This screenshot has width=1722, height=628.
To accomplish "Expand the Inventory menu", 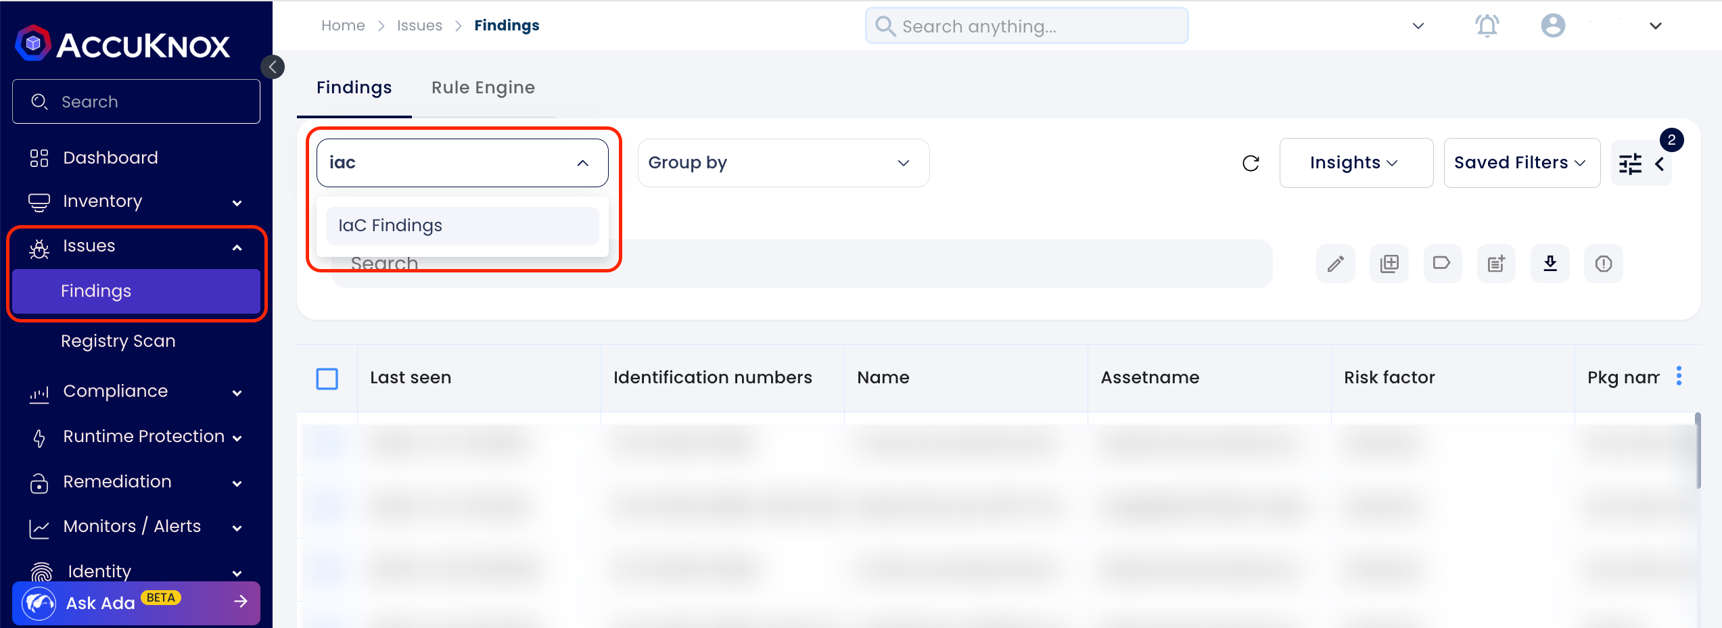I will [x=135, y=201].
